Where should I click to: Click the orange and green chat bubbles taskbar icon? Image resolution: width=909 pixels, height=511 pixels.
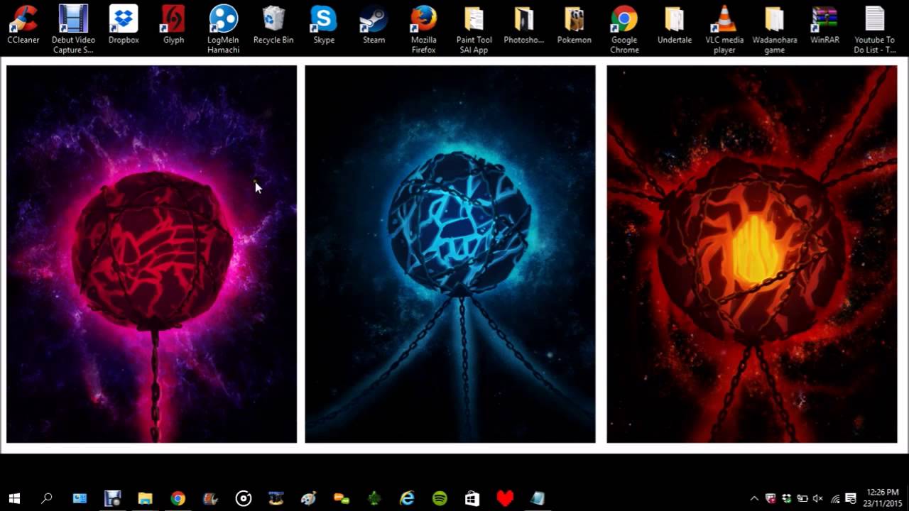pos(342,498)
